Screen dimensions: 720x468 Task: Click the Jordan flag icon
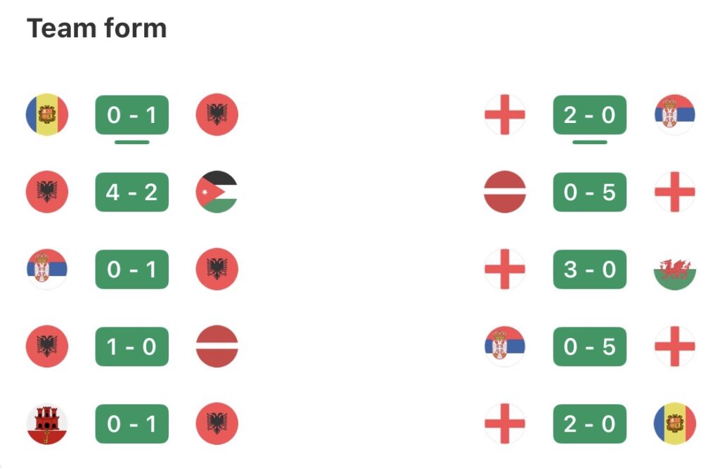(217, 192)
